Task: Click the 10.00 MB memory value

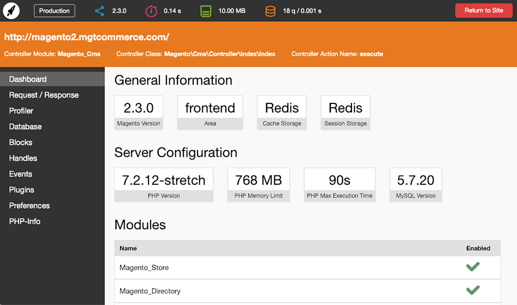Action: pyautogui.click(x=232, y=11)
